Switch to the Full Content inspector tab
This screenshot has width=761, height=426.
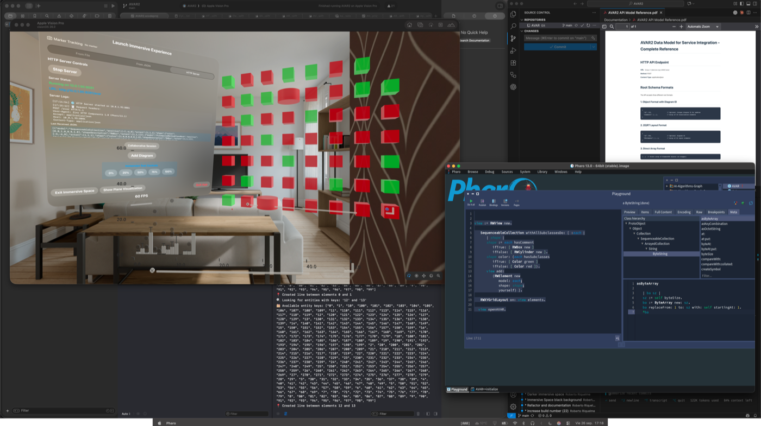pyautogui.click(x=663, y=212)
